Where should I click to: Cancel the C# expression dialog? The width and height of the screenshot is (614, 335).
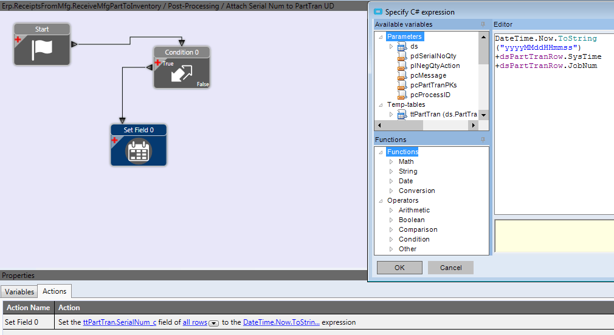(x=450, y=268)
